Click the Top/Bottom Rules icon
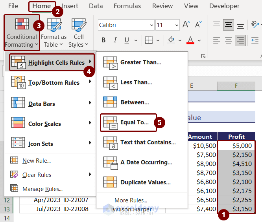This screenshot has height=222, width=262. (x=18, y=82)
